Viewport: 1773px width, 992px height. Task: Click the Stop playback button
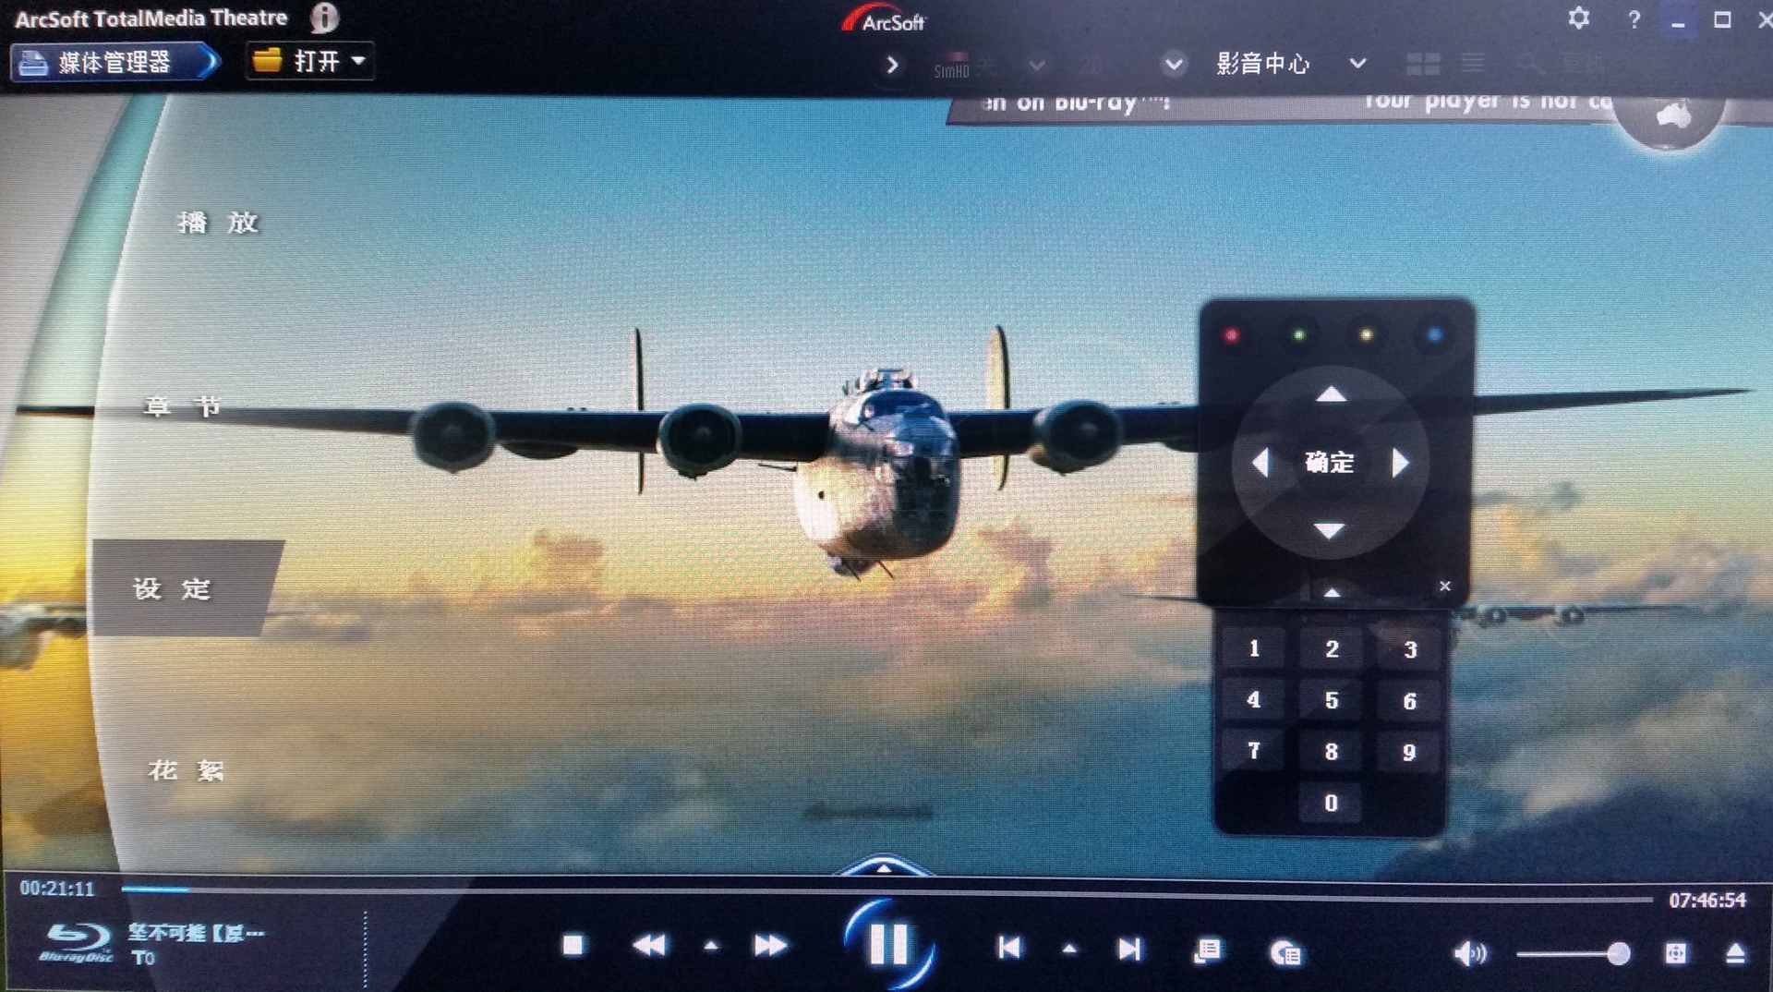pyautogui.click(x=573, y=945)
